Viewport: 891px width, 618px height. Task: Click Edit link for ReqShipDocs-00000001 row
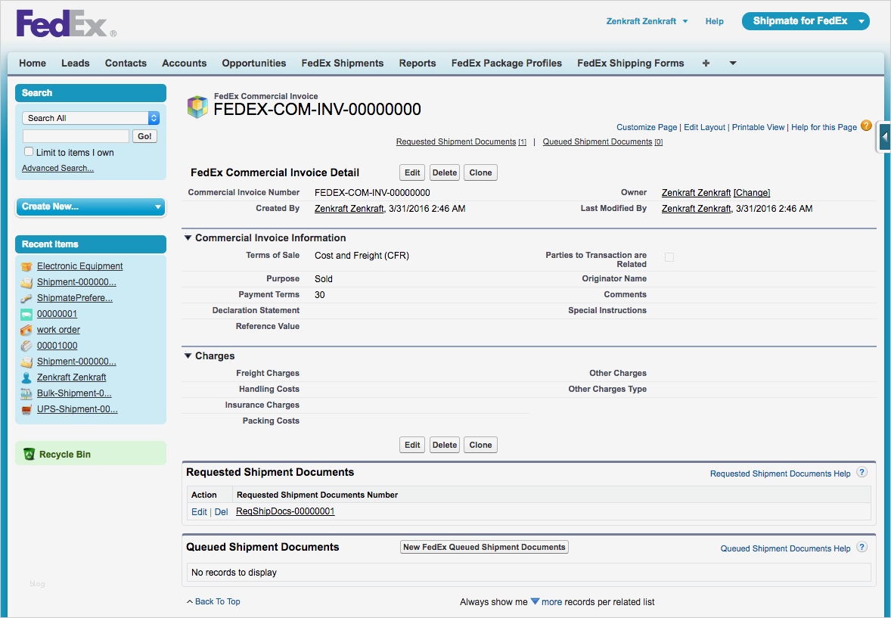point(199,511)
